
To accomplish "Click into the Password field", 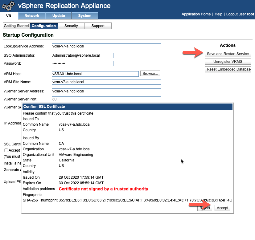I will (x=82, y=63).
